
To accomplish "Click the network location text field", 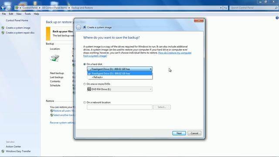I will click(x=119, y=107).
